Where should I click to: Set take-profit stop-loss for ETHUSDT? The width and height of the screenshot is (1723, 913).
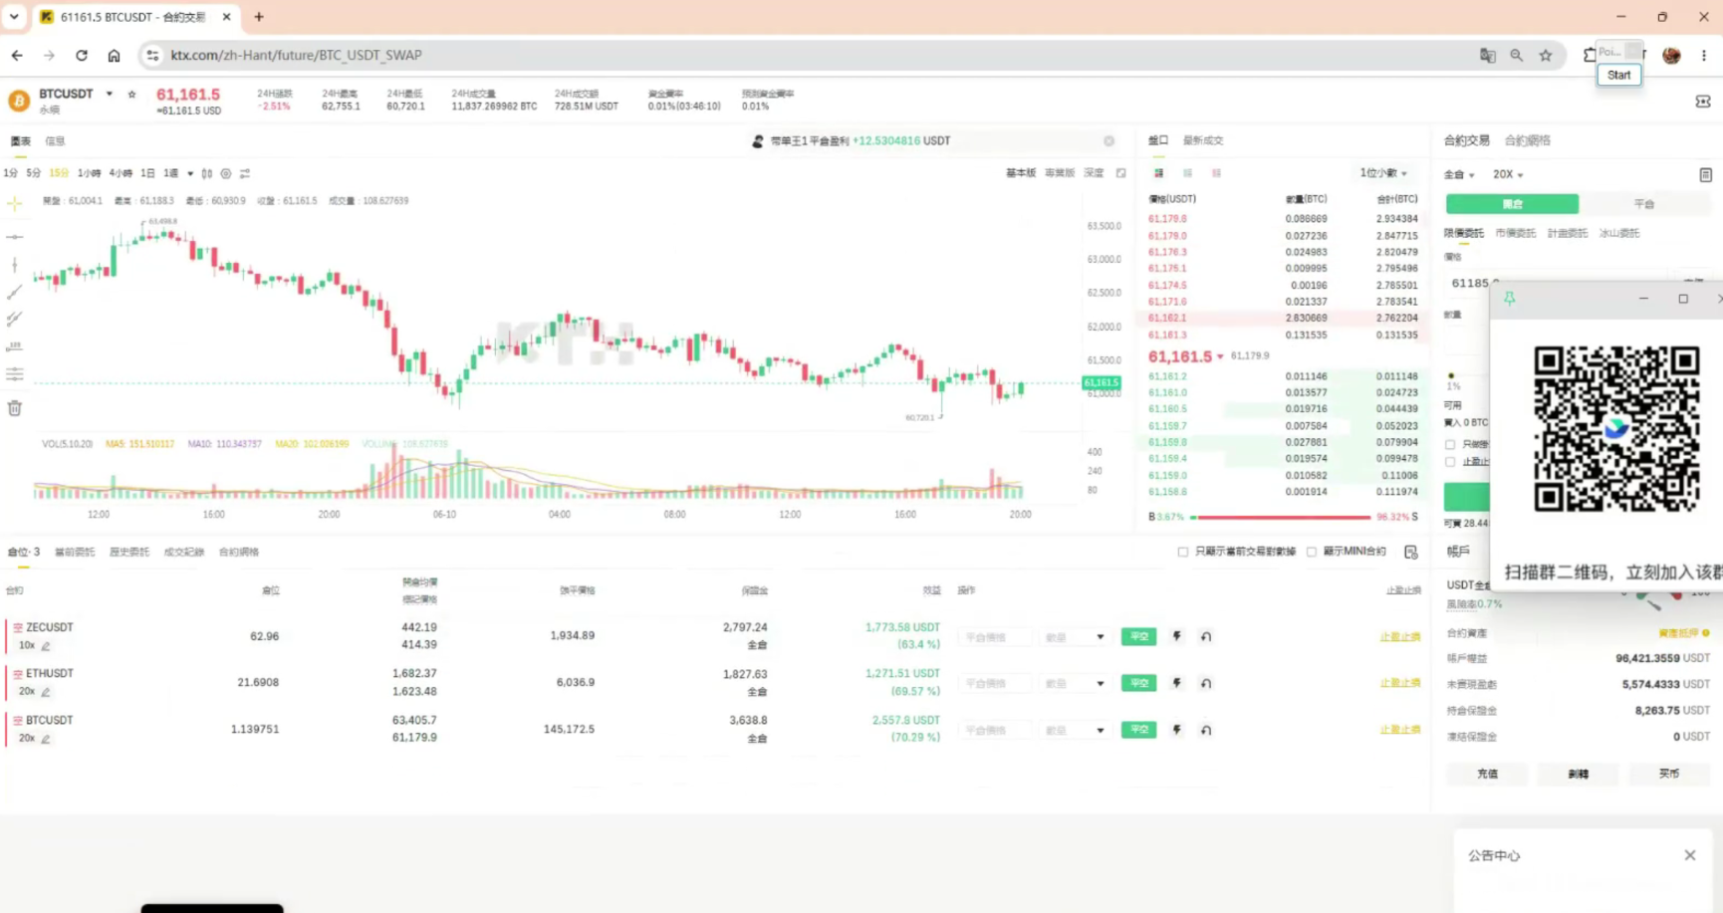tap(1400, 683)
